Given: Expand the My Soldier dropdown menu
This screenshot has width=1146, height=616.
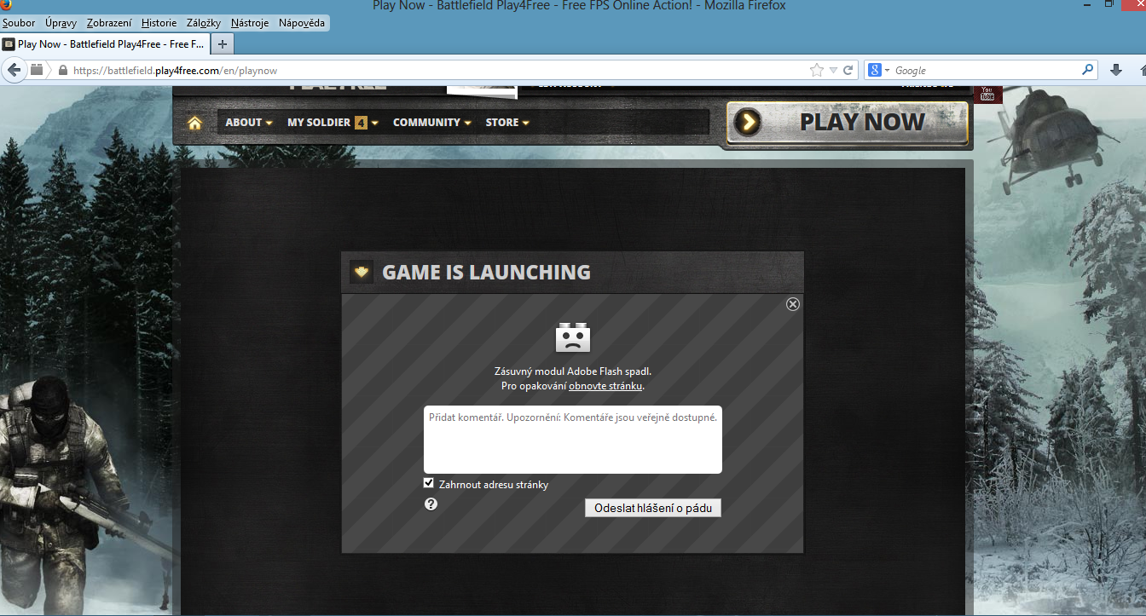Looking at the screenshot, I should coord(333,123).
